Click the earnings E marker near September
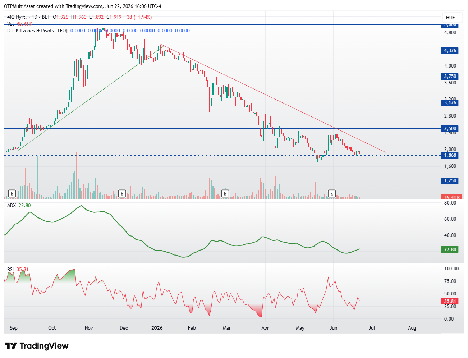The height and width of the screenshot is (358, 468). pos(12,194)
